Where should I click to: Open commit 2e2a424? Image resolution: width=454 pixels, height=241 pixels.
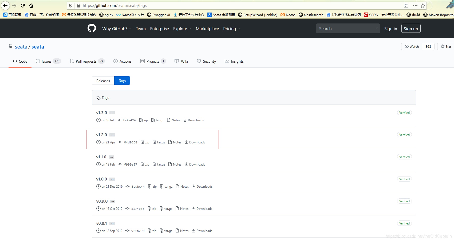point(126,120)
